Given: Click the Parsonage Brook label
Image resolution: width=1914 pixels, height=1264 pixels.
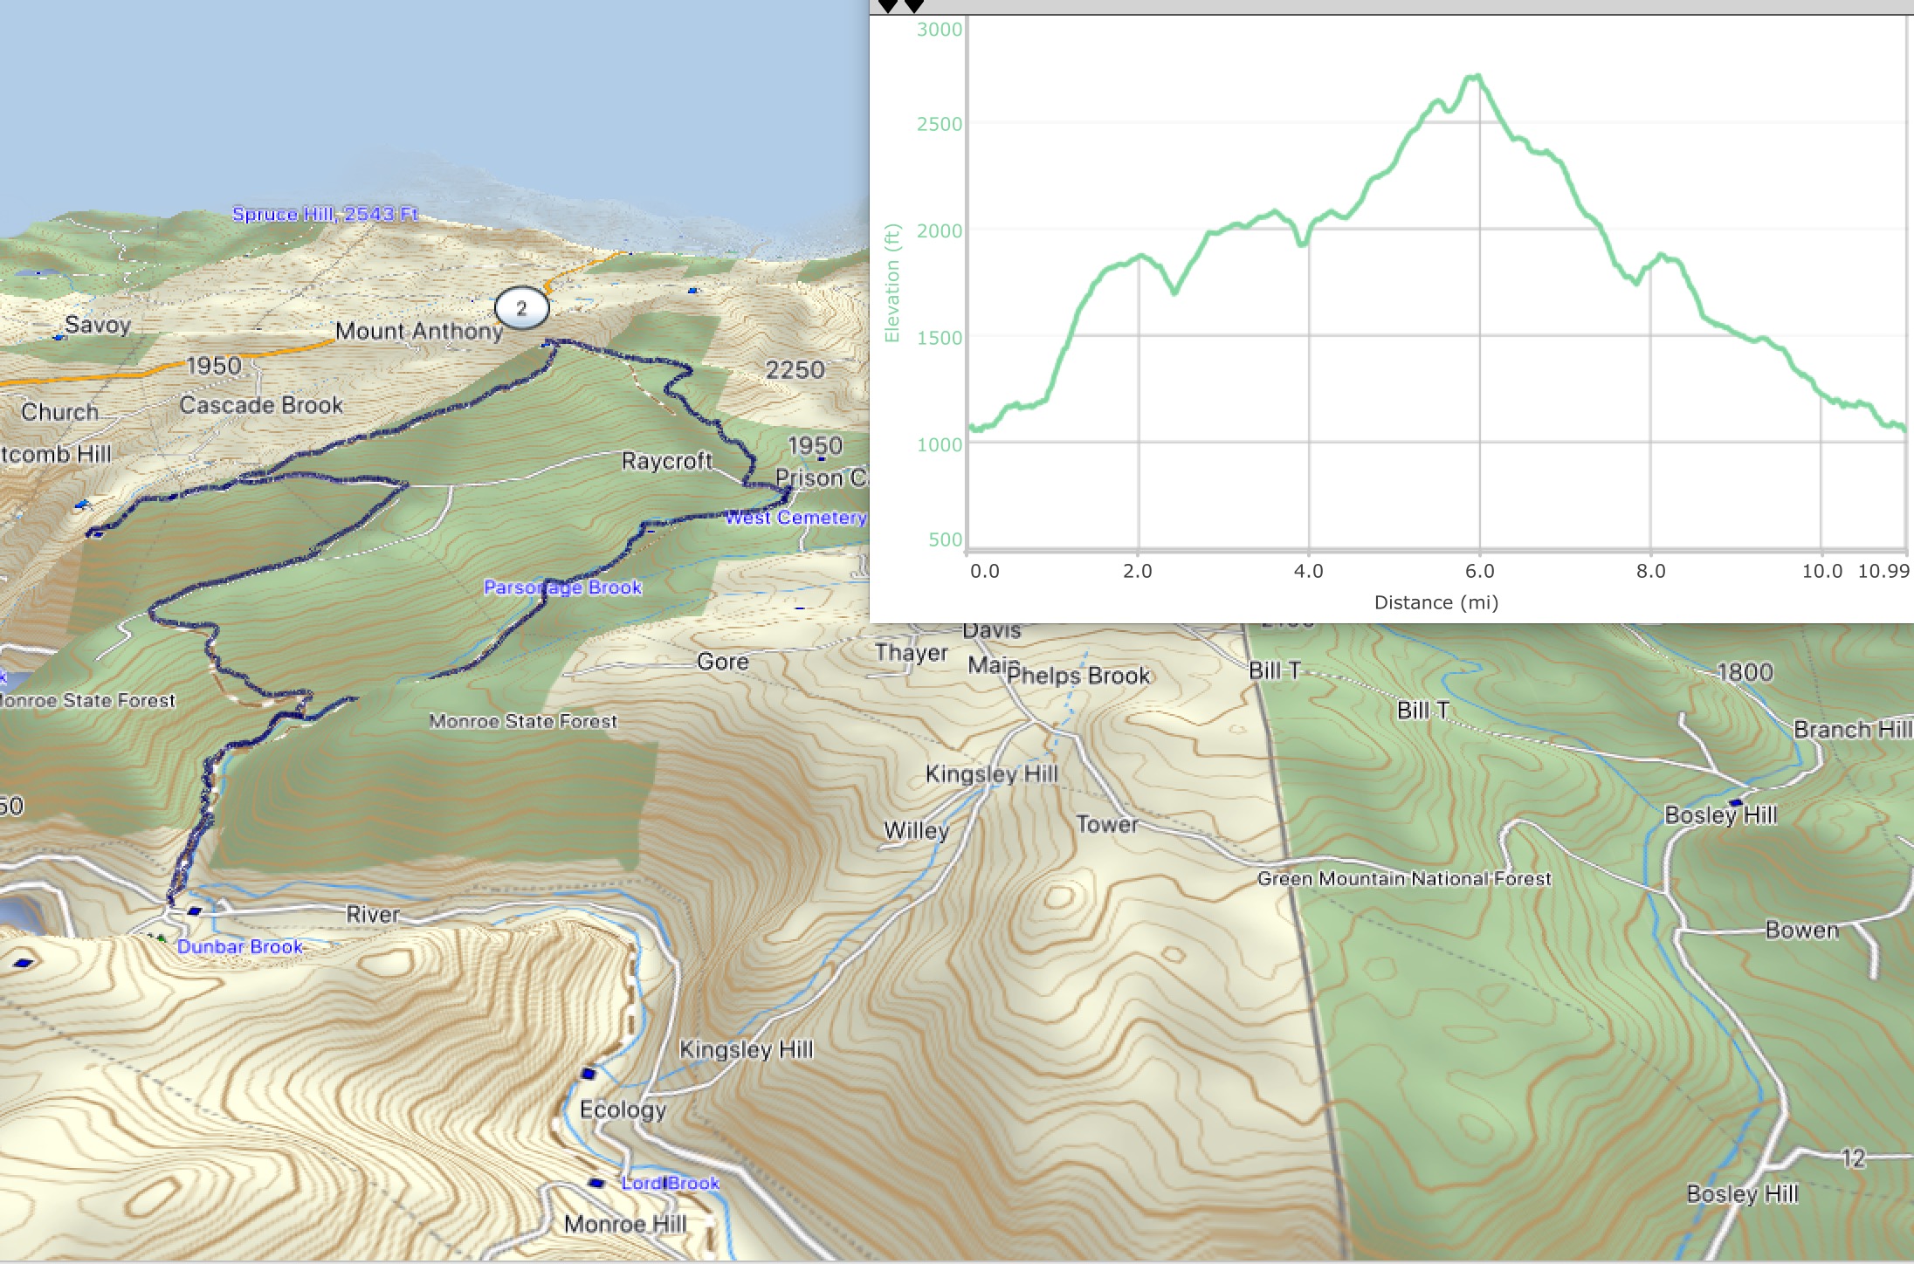Looking at the screenshot, I should 562,587.
